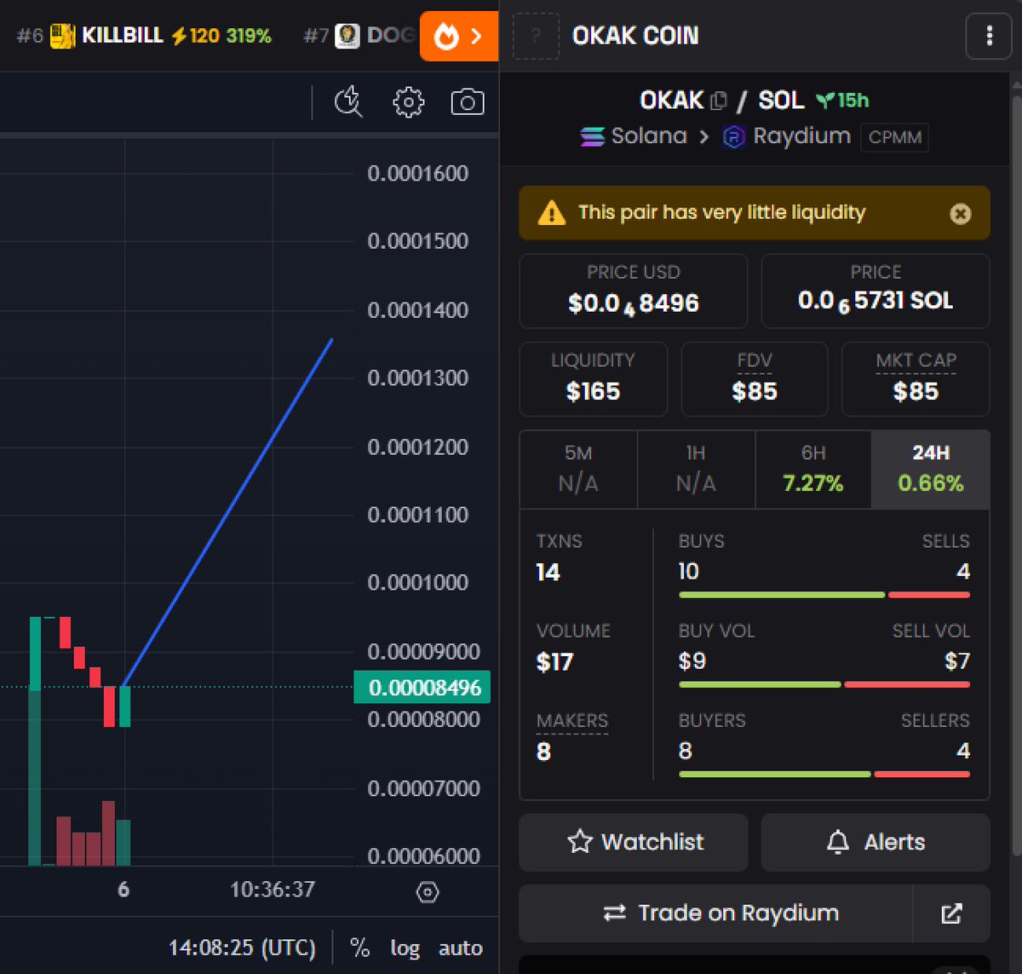This screenshot has height=974, width=1022.
Task: Click the Solana chain logo icon
Action: (593, 136)
